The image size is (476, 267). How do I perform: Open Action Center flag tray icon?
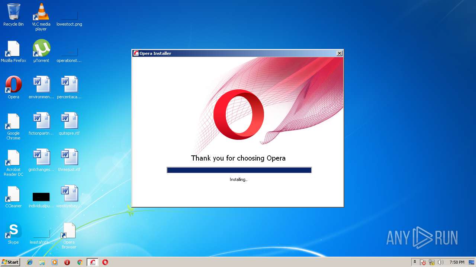click(423, 262)
